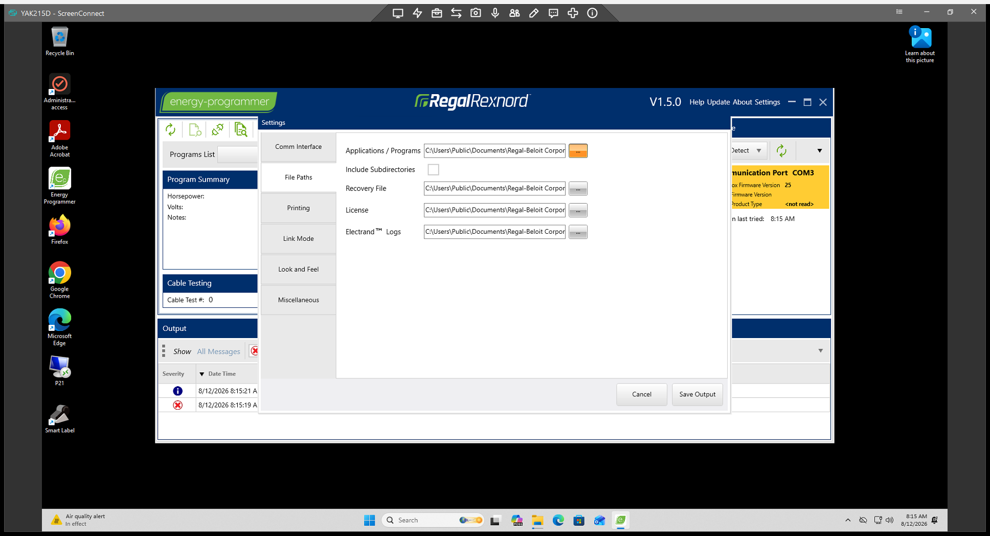Show hidden tray icons chevron
This screenshot has height=536, width=990.
click(x=848, y=520)
